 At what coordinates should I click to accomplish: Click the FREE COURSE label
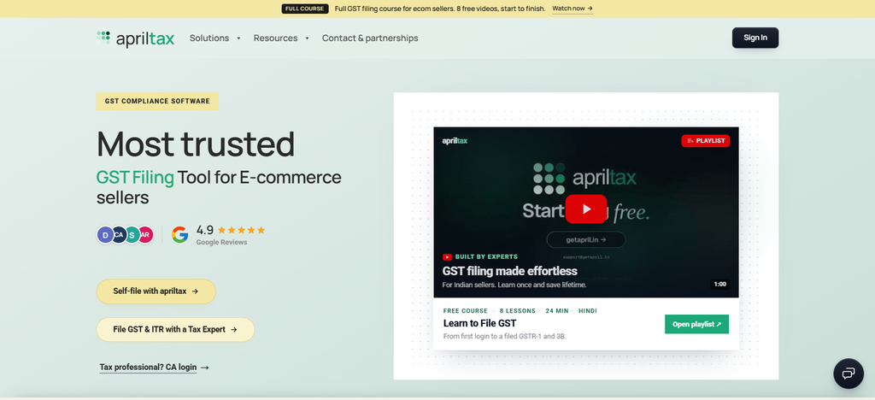click(466, 311)
